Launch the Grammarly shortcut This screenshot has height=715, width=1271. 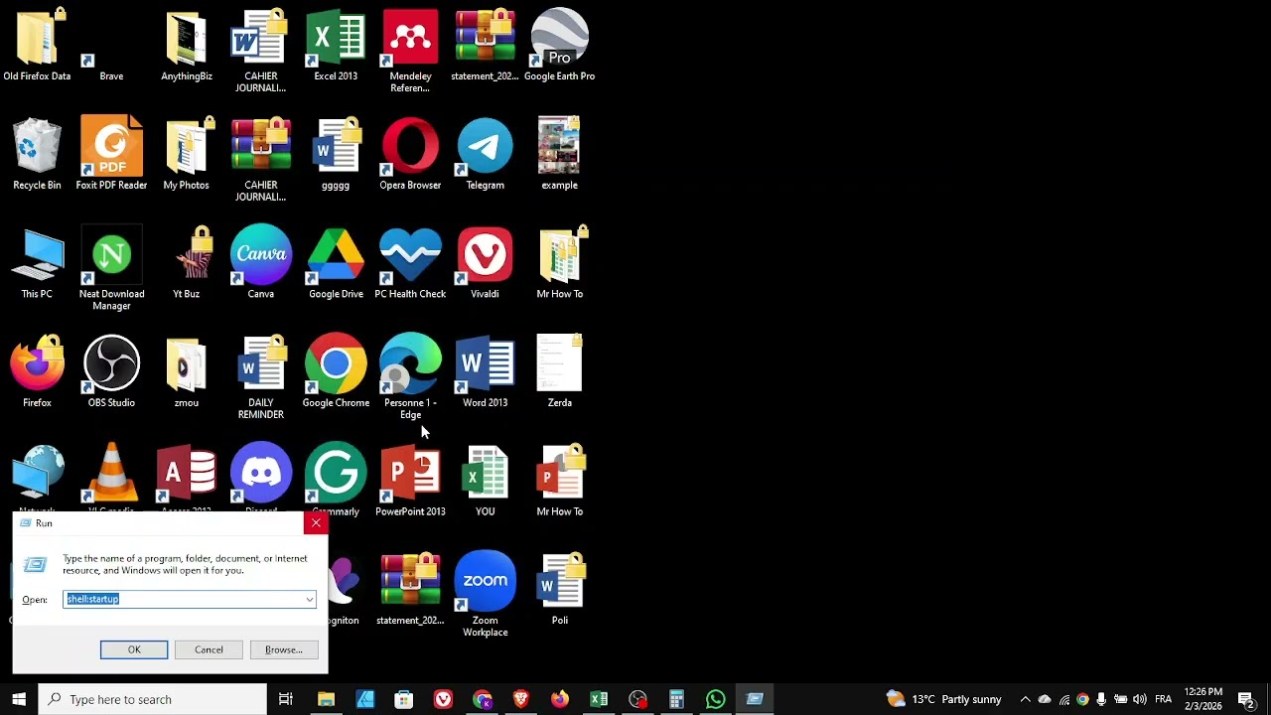coord(336,482)
